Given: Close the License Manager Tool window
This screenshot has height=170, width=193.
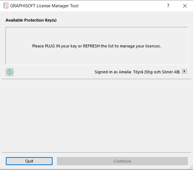Looking at the screenshot, I should 185,6.
